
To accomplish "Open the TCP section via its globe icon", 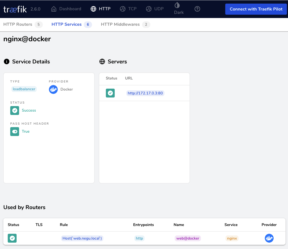I will pyautogui.click(x=122, y=9).
